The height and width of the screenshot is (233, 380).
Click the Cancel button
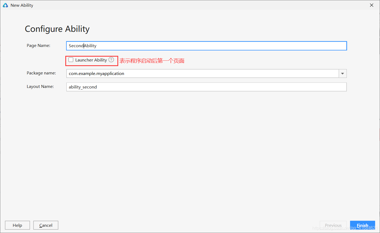coord(46,225)
